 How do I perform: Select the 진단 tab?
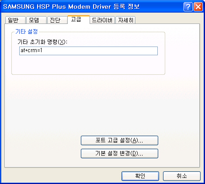click(x=57, y=20)
